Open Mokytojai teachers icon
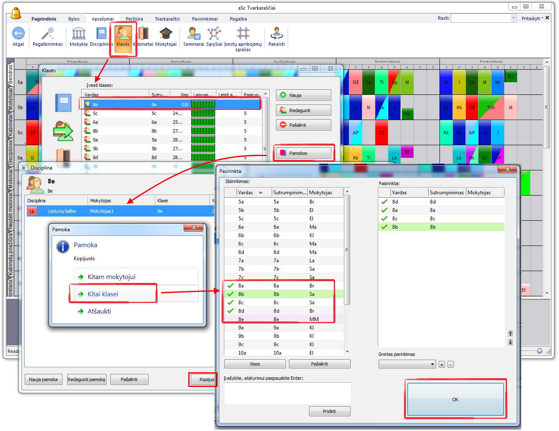This screenshot has width=559, height=431. pyautogui.click(x=166, y=34)
